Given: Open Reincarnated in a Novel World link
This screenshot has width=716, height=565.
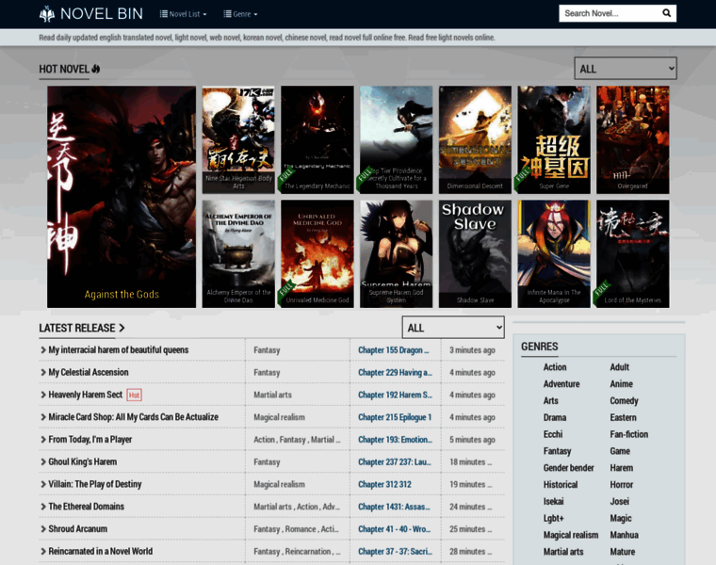Looking at the screenshot, I should (101, 551).
